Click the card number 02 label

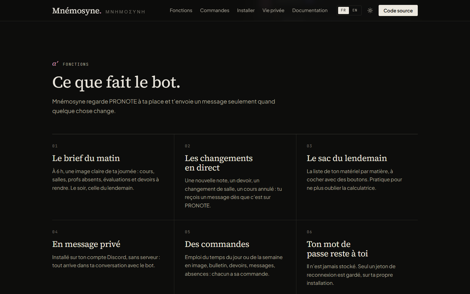(187, 146)
